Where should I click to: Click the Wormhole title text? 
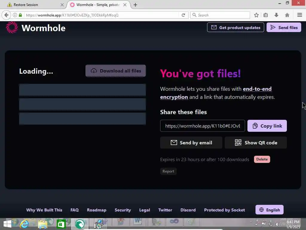click(x=43, y=28)
